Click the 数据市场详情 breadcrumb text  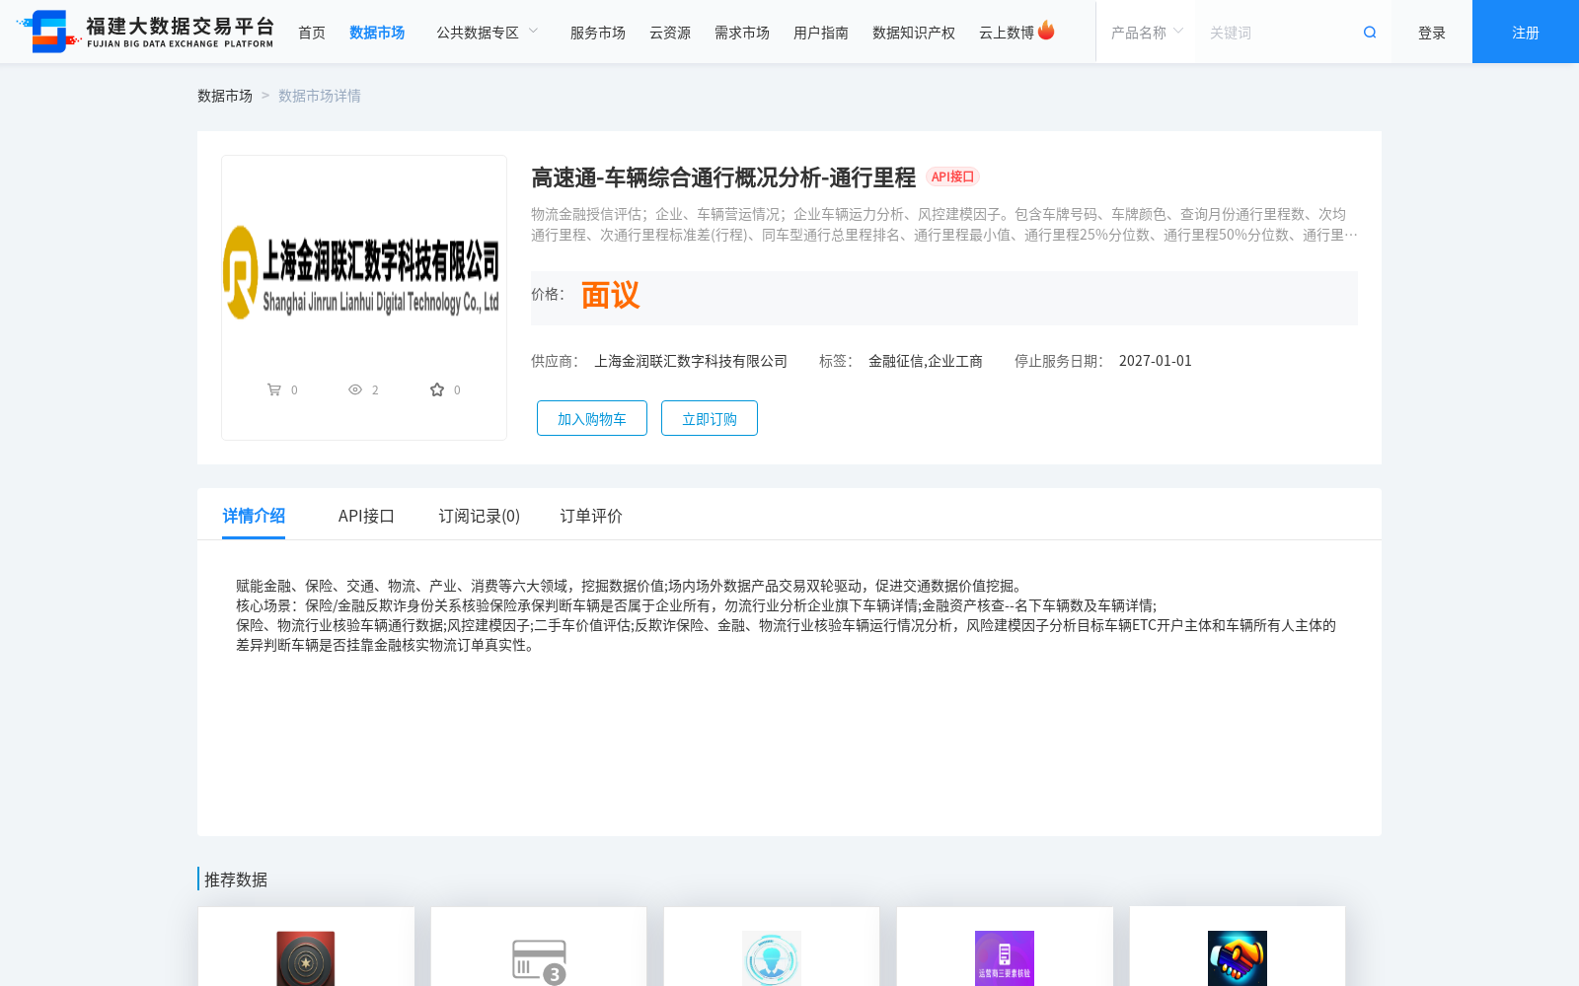[320, 96]
